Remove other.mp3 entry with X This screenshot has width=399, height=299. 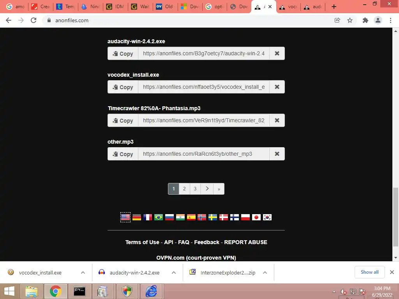pos(277,154)
